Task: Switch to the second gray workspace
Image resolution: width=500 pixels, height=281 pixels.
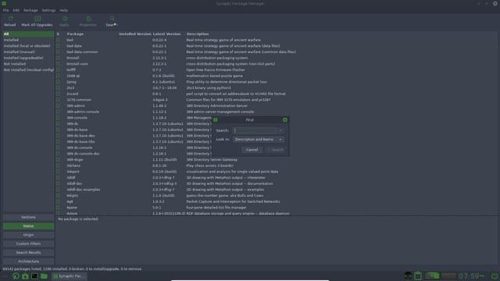Action: click(448, 276)
